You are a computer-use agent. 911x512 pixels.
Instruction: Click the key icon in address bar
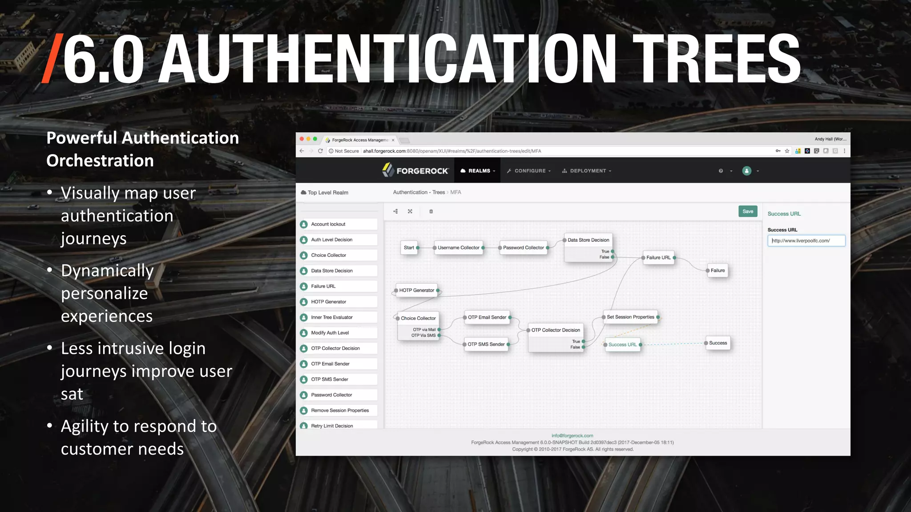point(778,151)
